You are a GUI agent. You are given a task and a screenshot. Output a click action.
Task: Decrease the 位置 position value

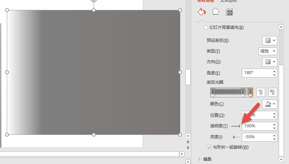click(274, 117)
